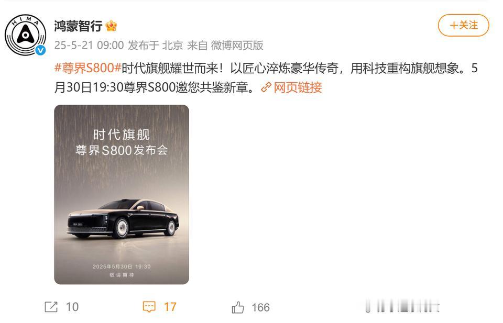Click the comment count 17
Viewport: 503px width, 323px height.
click(x=170, y=307)
